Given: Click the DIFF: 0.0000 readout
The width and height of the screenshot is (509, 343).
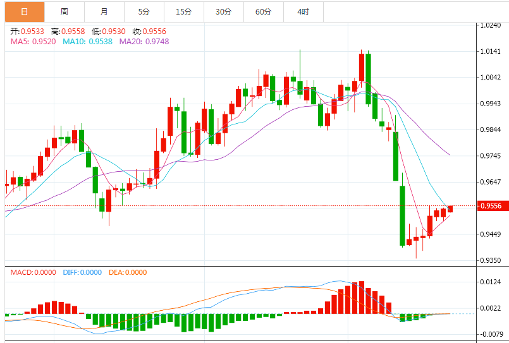Looking at the screenshot, I should pos(82,272).
